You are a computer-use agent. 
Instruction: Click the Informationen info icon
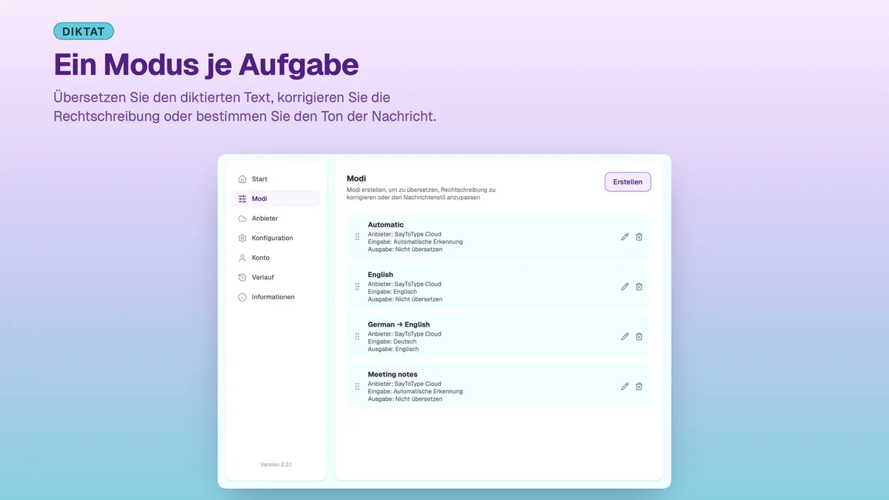(x=242, y=297)
